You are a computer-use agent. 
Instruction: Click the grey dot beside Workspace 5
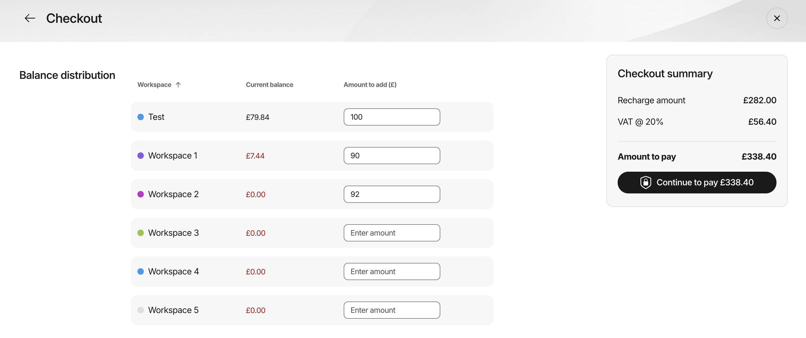click(141, 310)
